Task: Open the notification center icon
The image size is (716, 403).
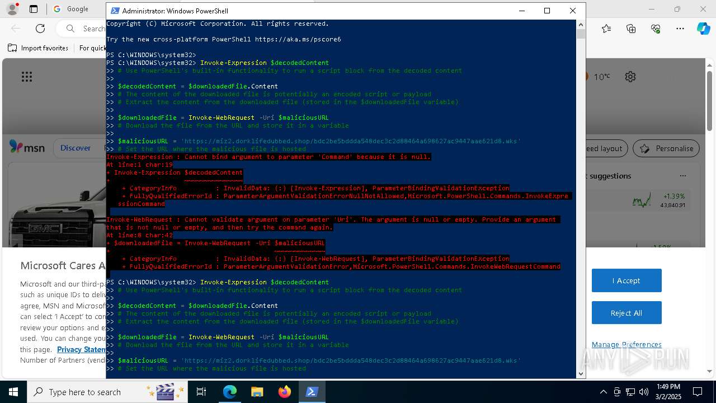Action: tap(698, 392)
